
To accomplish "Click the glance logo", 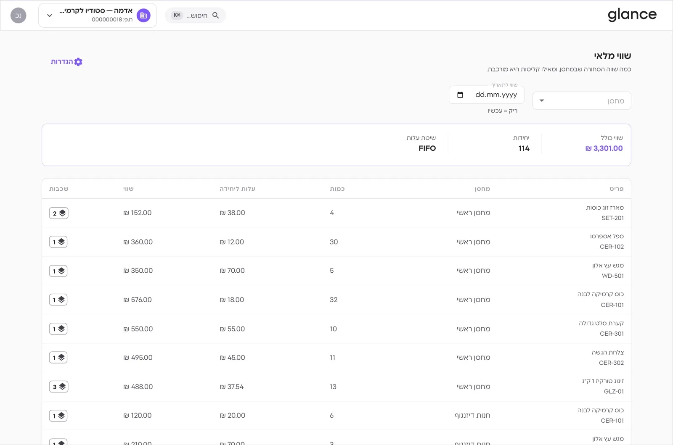I will click(x=632, y=15).
